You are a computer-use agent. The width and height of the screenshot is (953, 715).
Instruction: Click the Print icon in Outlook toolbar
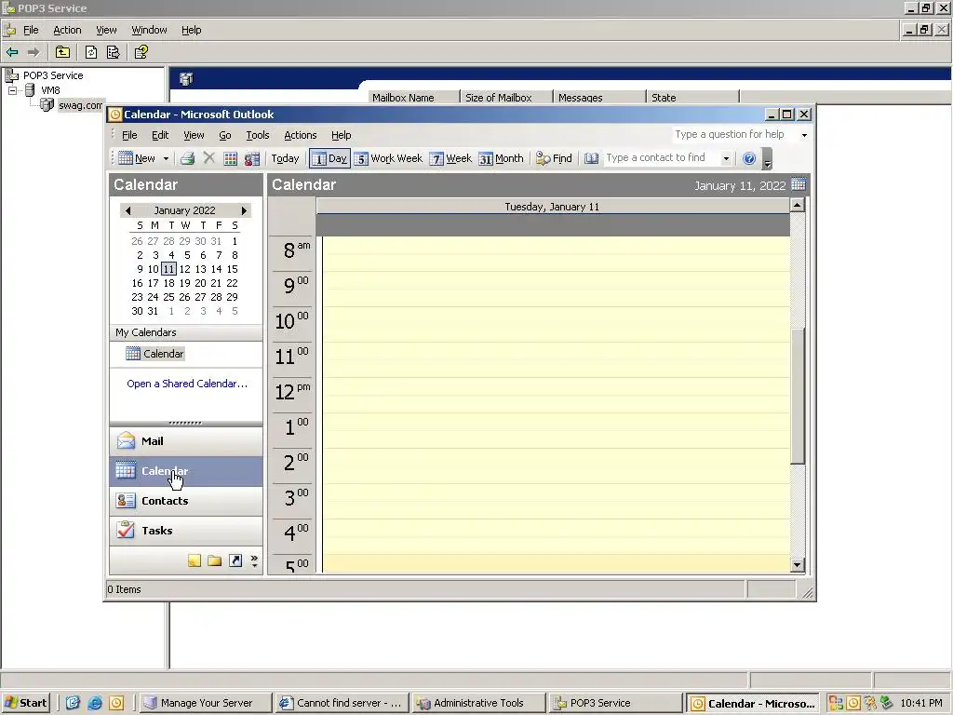[x=187, y=158]
